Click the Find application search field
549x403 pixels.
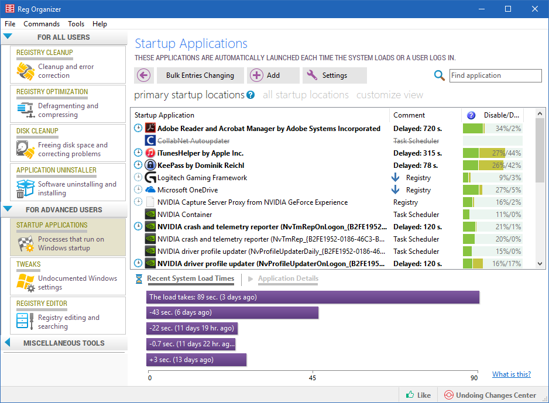pyautogui.click(x=495, y=75)
